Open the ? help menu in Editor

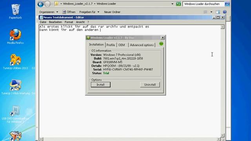coord(88,22)
